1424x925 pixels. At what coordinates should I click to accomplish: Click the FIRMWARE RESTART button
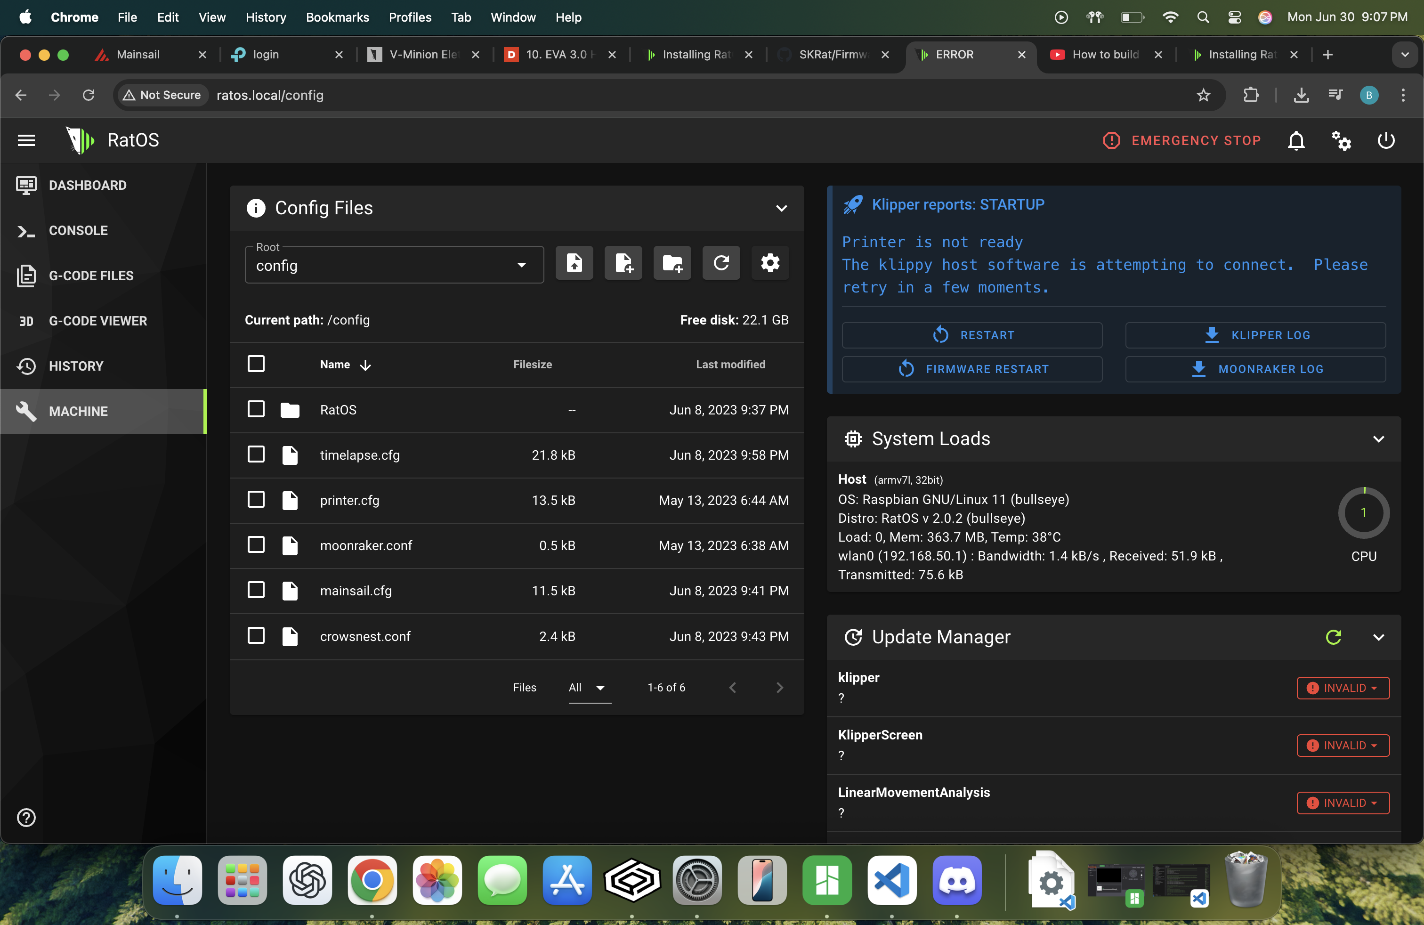[x=971, y=369]
